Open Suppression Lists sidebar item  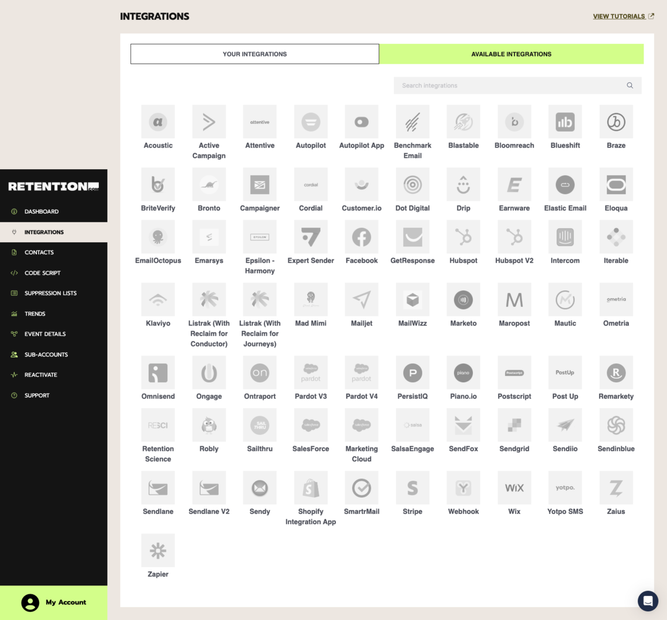54,293
